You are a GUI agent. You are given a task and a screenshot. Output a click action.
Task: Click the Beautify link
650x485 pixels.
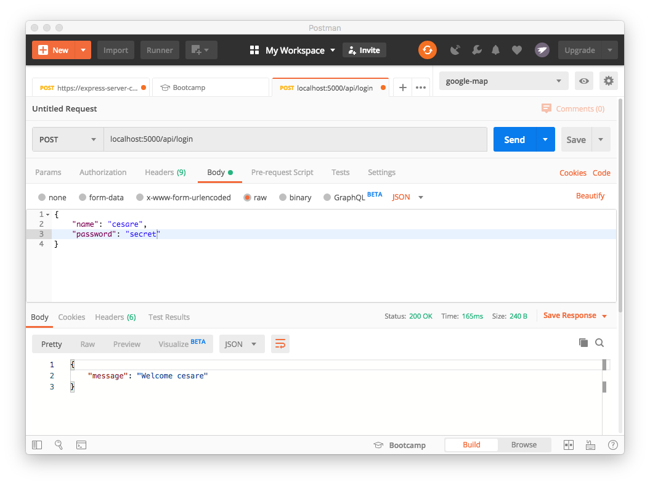590,195
